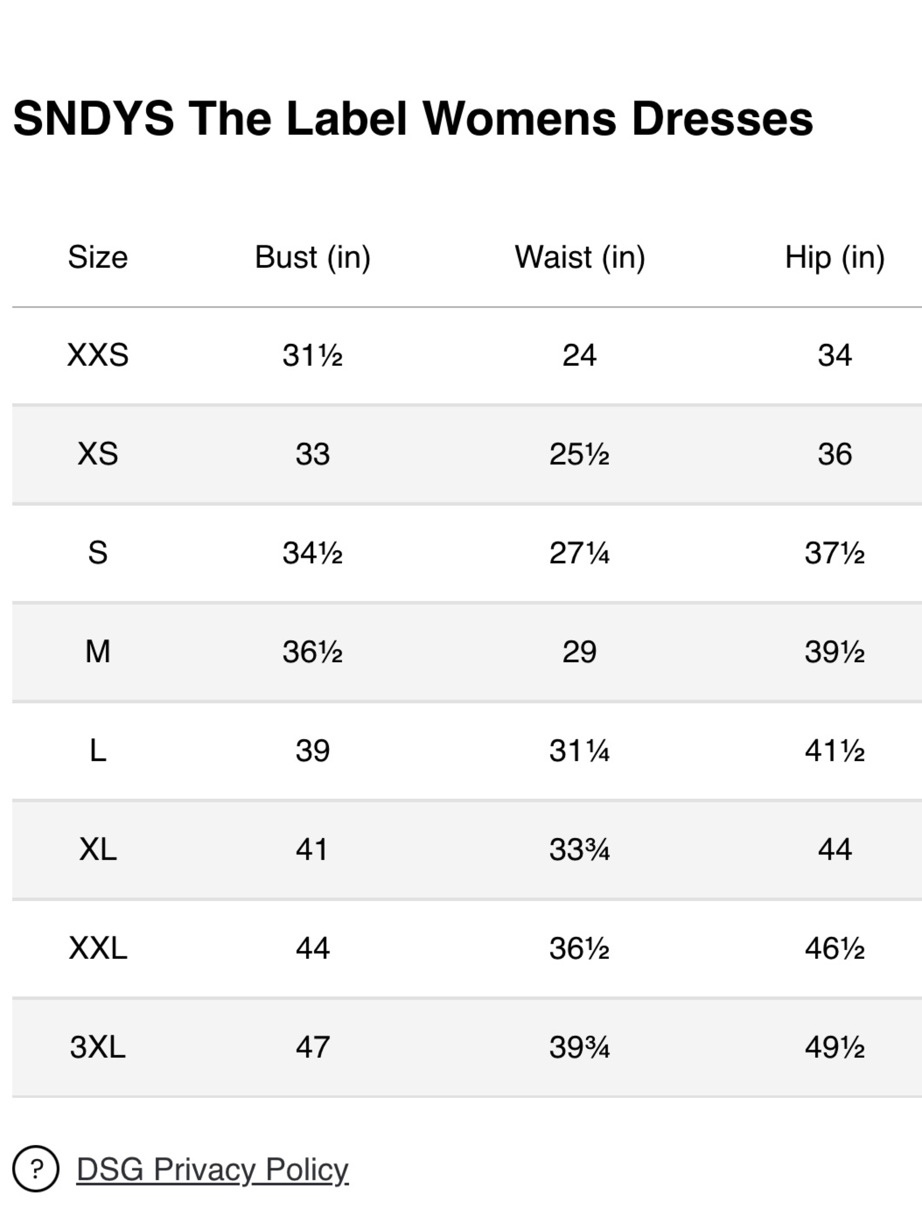Click the 29 waist value for M

[x=580, y=652]
